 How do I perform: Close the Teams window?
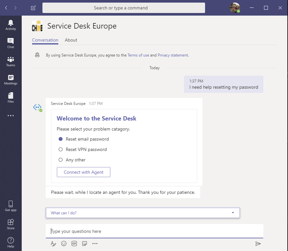tap(280, 8)
